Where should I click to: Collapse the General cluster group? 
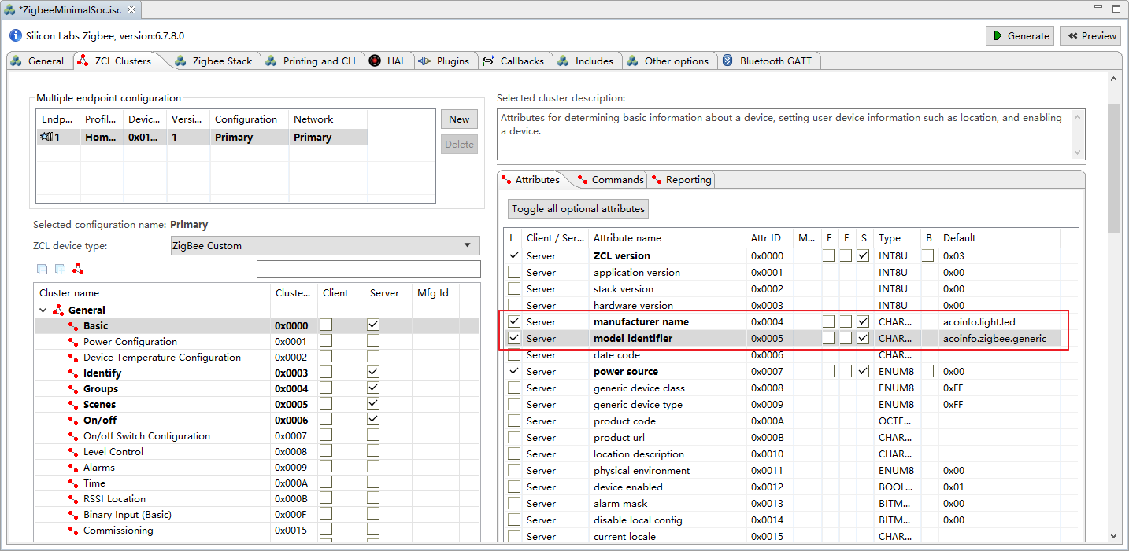(43, 310)
